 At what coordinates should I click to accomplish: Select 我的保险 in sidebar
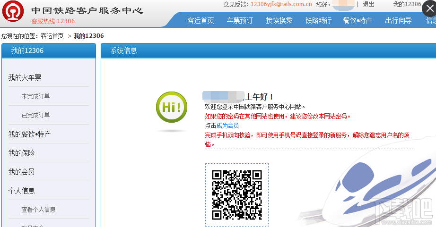[x=21, y=153]
